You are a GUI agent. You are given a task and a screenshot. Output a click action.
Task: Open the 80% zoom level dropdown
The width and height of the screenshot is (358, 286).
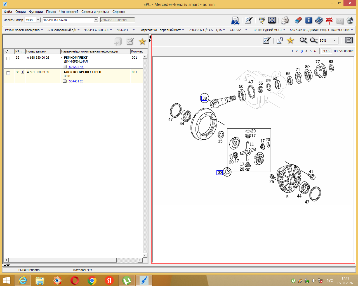coord(334,40)
